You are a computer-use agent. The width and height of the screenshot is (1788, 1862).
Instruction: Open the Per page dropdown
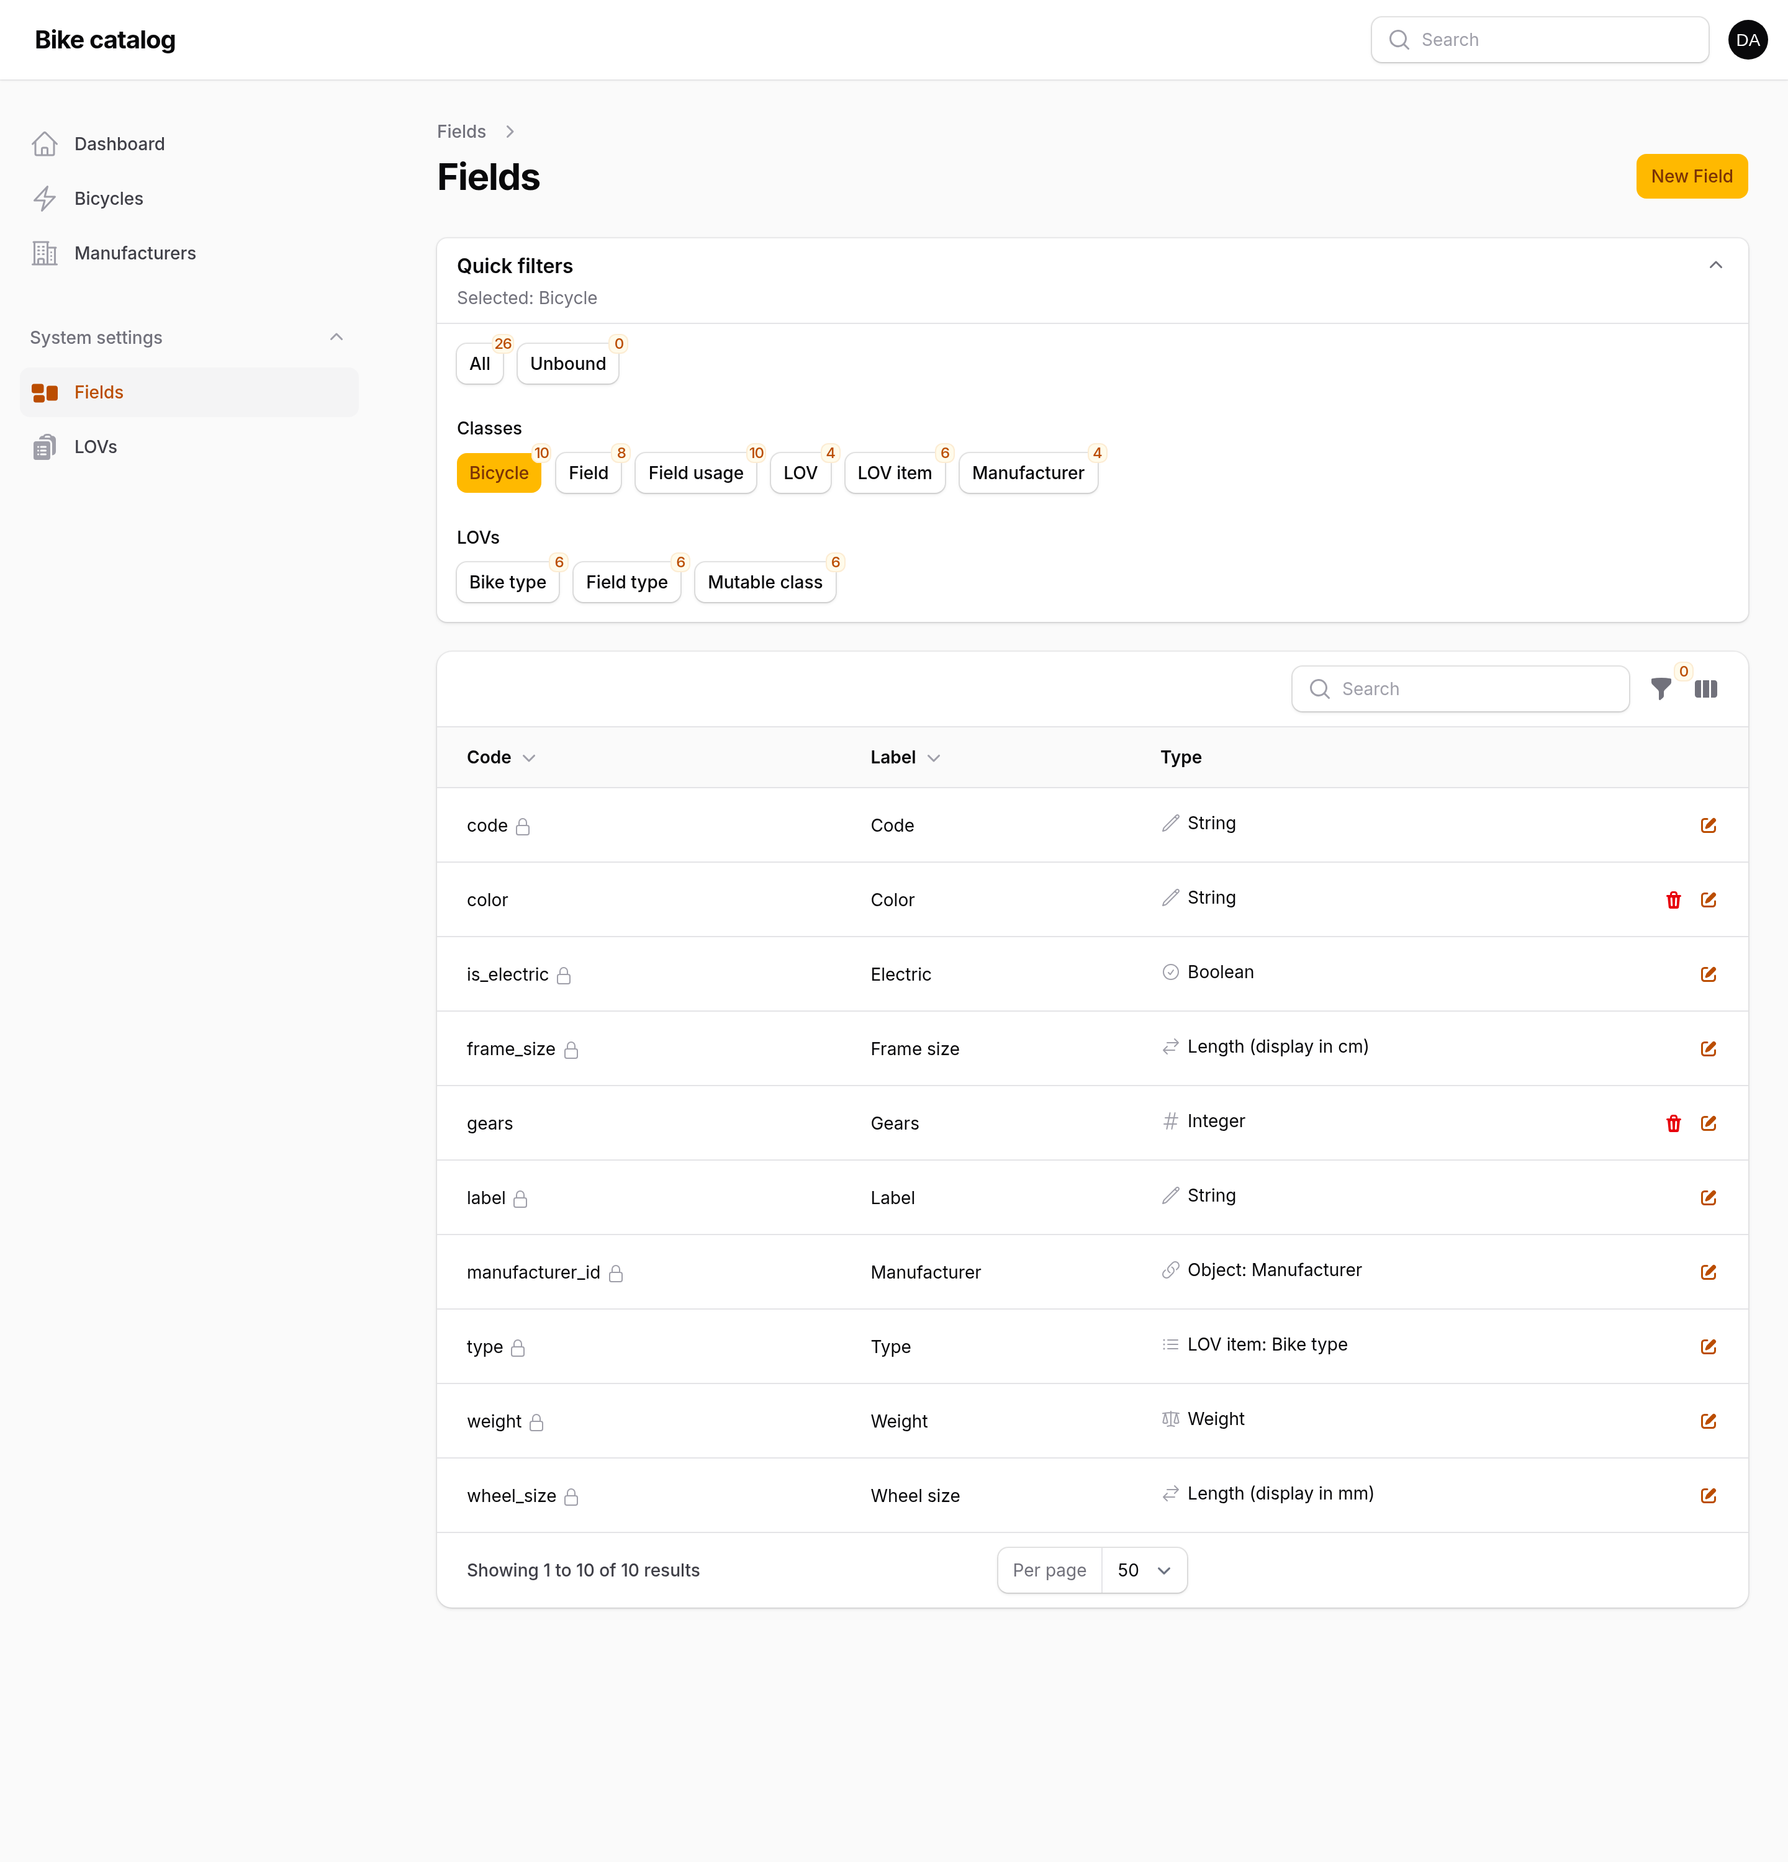(1144, 1570)
